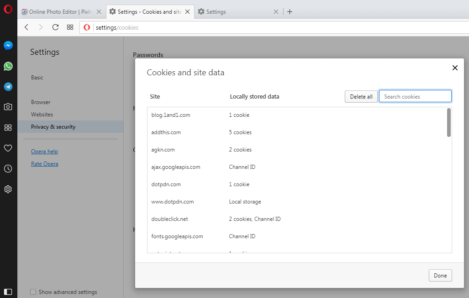The height and width of the screenshot is (298, 469).
Task: Toggle sidebar panel icon at bottom
Action: coord(8,292)
